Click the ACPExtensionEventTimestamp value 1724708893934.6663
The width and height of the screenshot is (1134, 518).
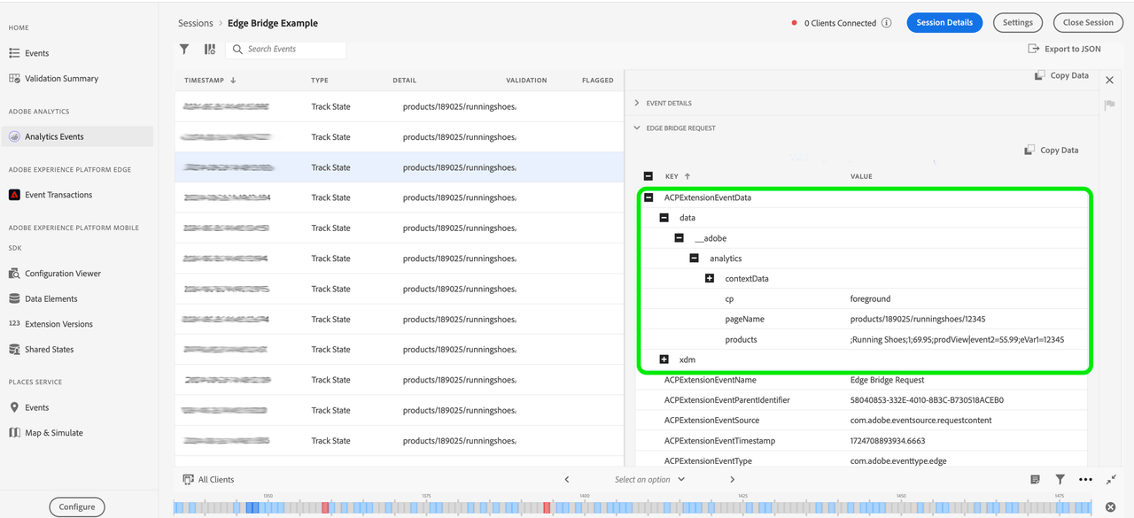point(888,441)
